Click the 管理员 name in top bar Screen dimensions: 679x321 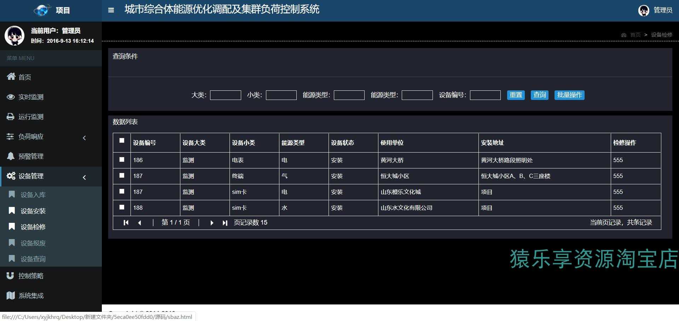coord(663,10)
